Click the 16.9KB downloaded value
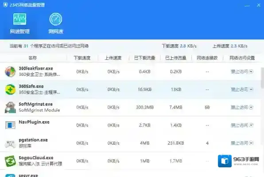This screenshot has height=177, width=264. tap(145, 89)
